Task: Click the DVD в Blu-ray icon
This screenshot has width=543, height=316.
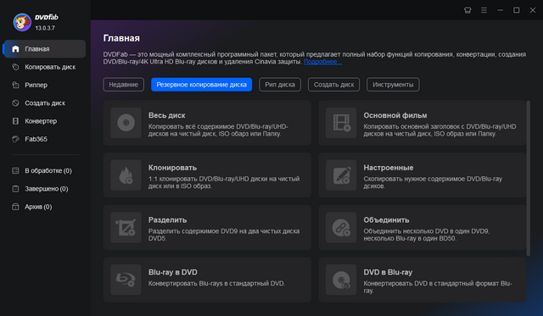Action: (341, 280)
